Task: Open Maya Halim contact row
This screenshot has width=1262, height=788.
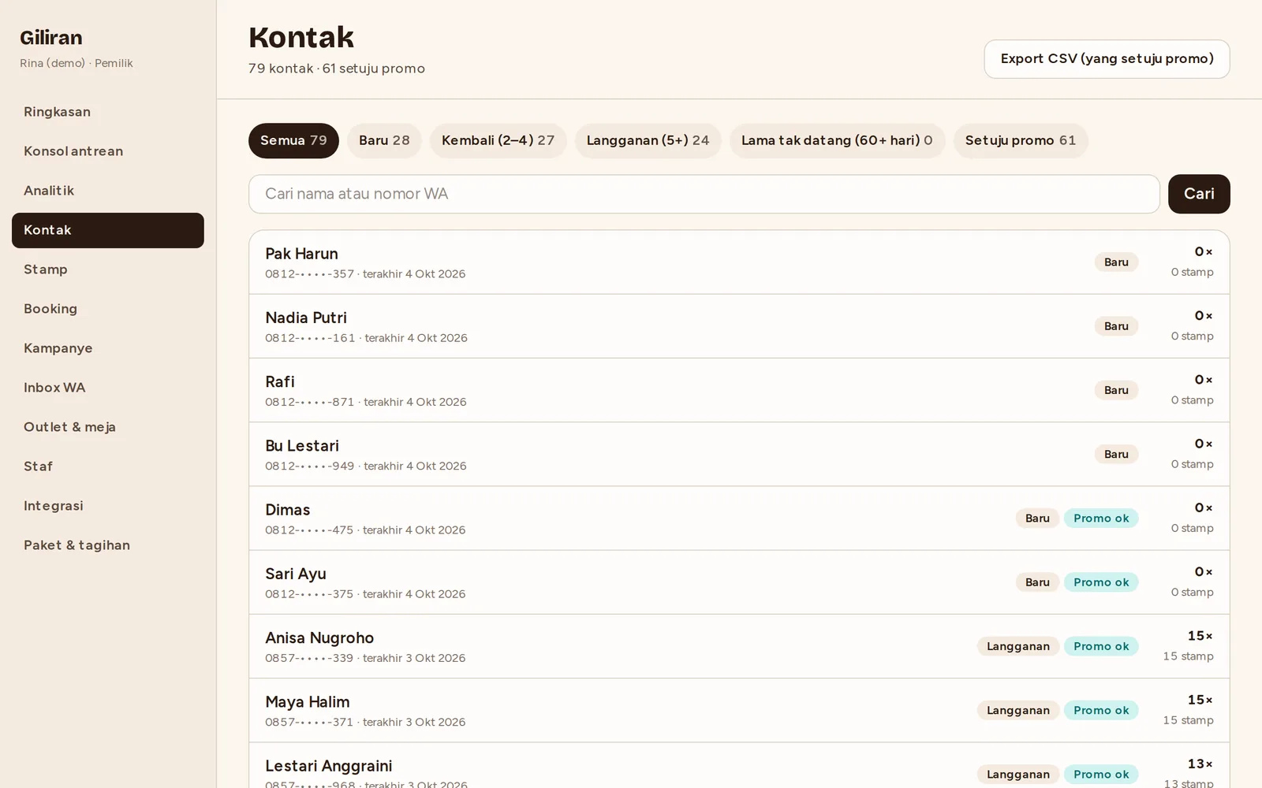Action: (739, 710)
